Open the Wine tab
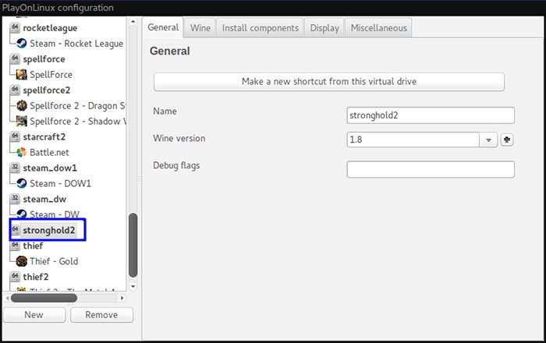This screenshot has width=546, height=343. tap(200, 28)
